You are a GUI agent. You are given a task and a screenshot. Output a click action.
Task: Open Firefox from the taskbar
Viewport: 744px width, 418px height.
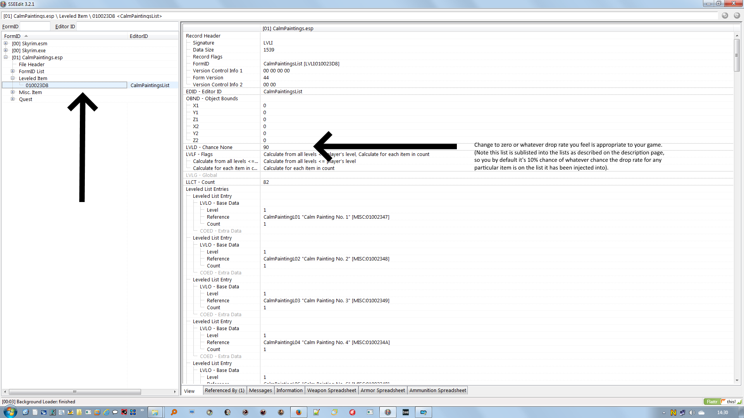click(298, 412)
